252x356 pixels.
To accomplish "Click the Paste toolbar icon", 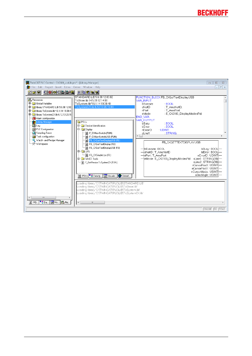I will [88, 92].
